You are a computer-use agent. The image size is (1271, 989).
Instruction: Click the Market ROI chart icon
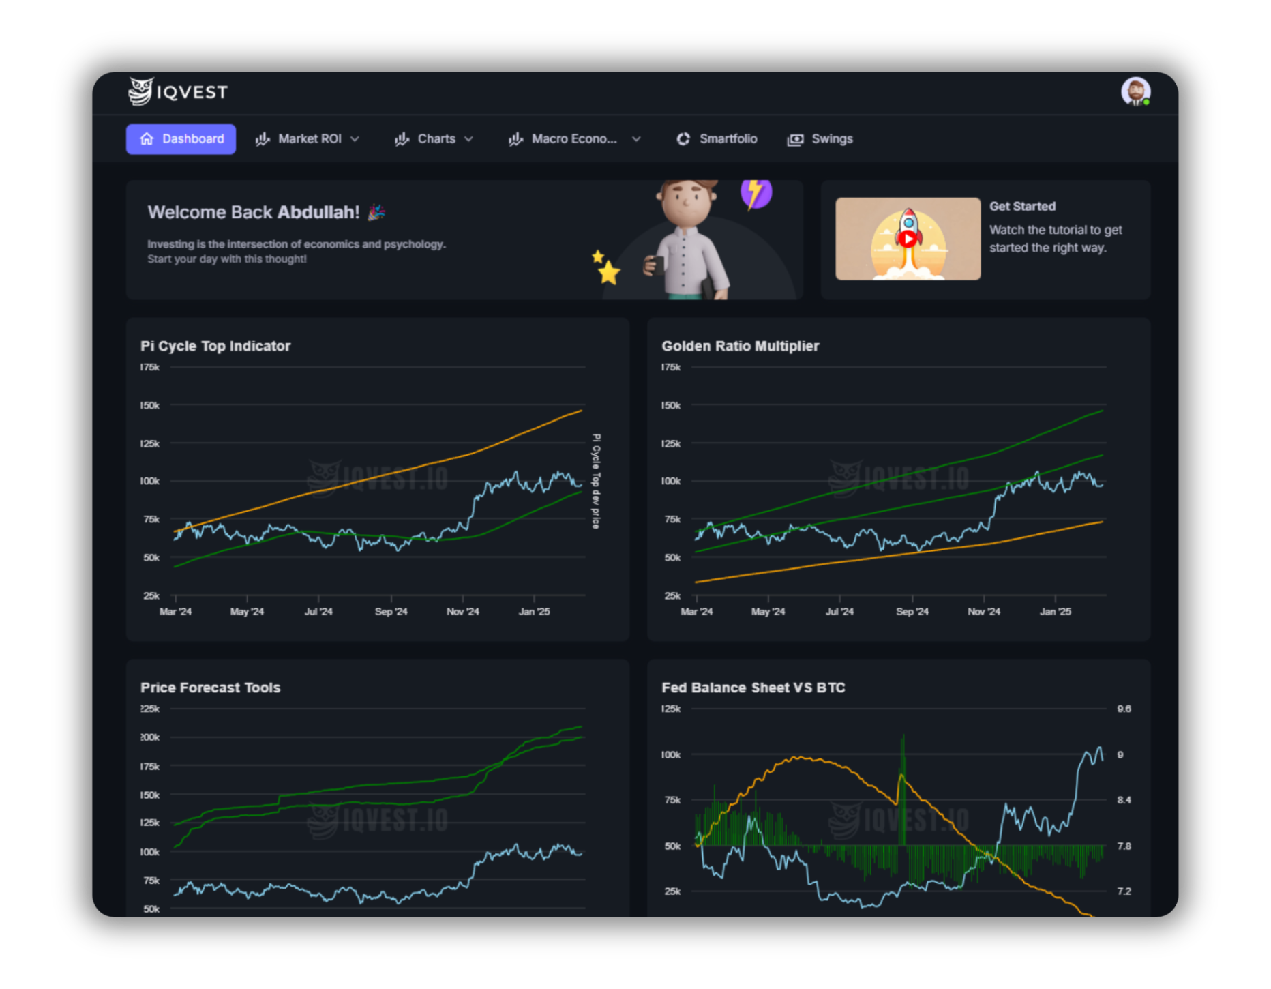(263, 138)
